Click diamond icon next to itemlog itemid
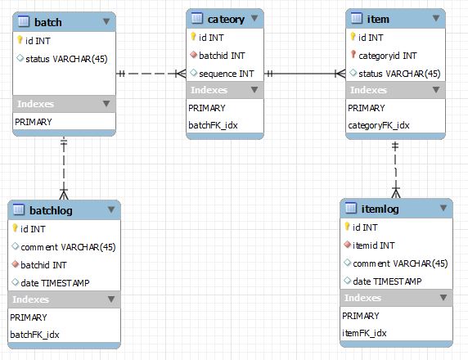 tap(347, 245)
